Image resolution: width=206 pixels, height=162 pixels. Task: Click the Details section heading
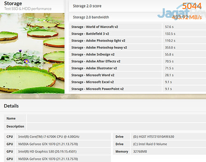pyautogui.click(x=11, y=106)
